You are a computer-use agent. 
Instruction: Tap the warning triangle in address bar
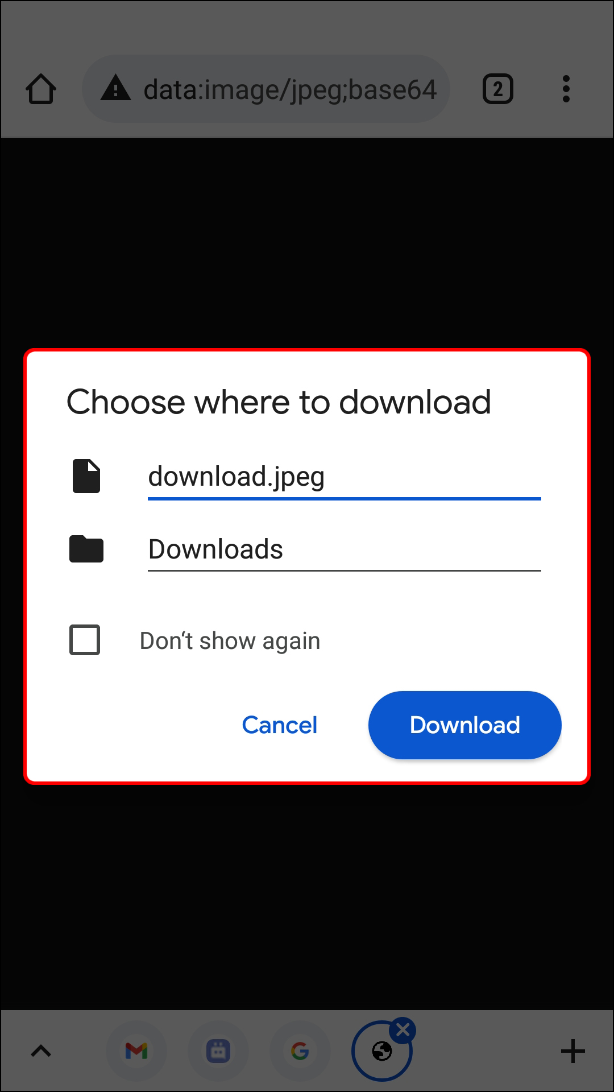(116, 88)
